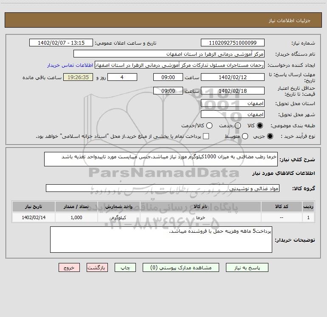Select the کالا/خدمت radio button

pyautogui.click(x=209, y=126)
